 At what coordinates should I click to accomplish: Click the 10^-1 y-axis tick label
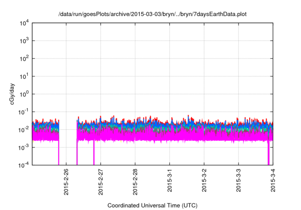tap(24, 112)
